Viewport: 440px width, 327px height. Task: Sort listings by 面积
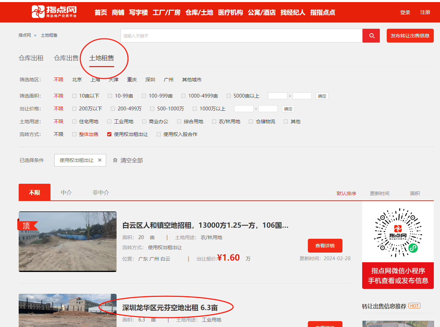click(415, 193)
